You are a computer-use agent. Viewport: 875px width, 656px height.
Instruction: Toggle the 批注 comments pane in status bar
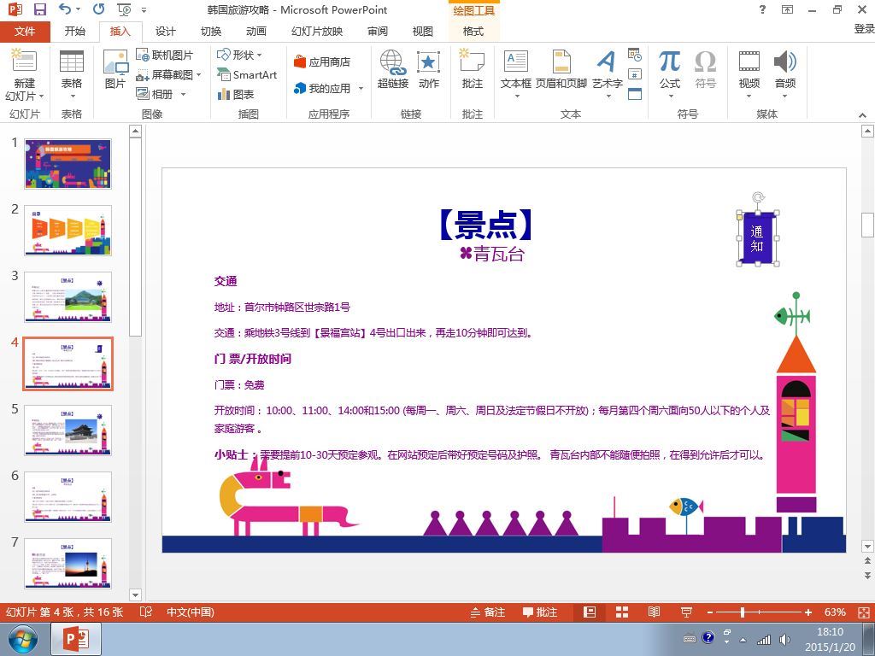pos(540,612)
